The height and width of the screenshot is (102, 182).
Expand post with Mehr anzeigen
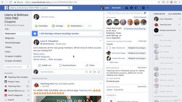55,59
